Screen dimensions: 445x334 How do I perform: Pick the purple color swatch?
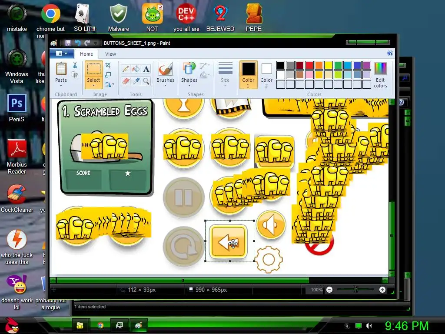tap(367, 65)
